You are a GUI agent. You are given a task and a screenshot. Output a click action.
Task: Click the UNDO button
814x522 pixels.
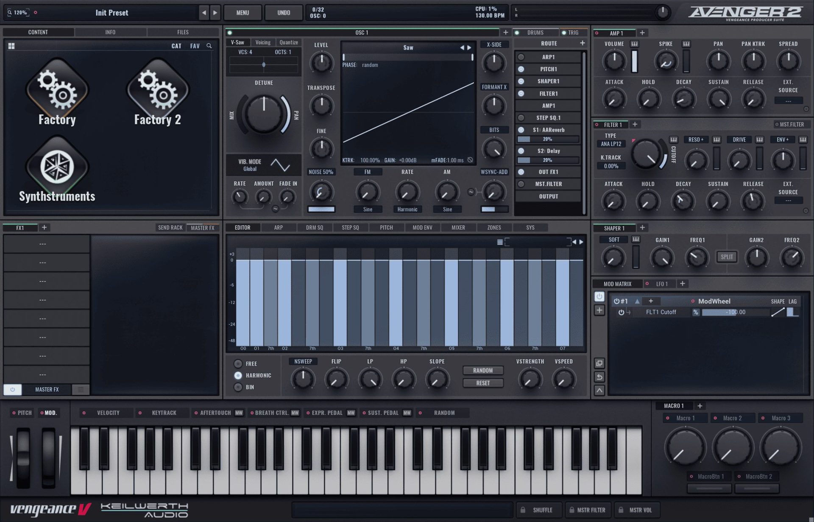[283, 13]
